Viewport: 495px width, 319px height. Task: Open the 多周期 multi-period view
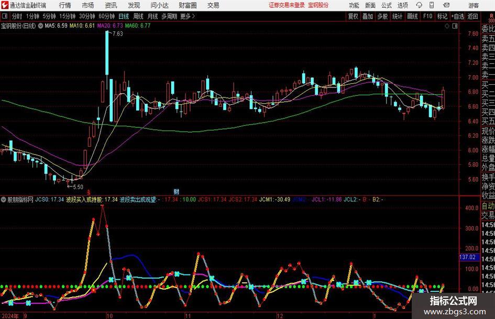[x=169, y=16]
